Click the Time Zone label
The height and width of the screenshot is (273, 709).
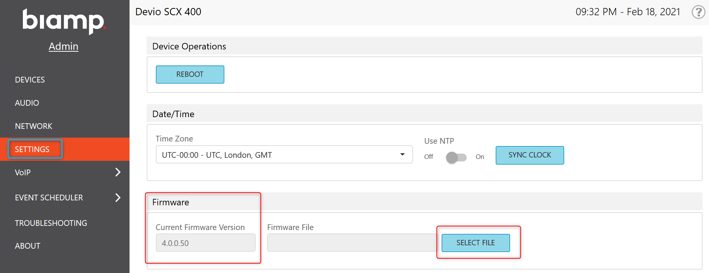[x=174, y=139]
